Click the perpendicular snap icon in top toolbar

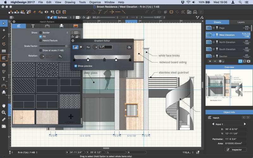point(100,12)
